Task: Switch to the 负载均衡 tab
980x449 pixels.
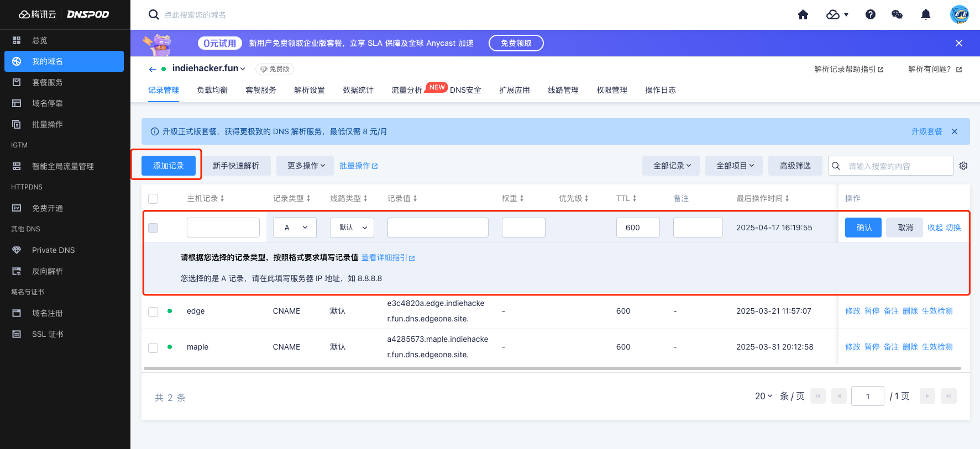Action: pyautogui.click(x=212, y=90)
